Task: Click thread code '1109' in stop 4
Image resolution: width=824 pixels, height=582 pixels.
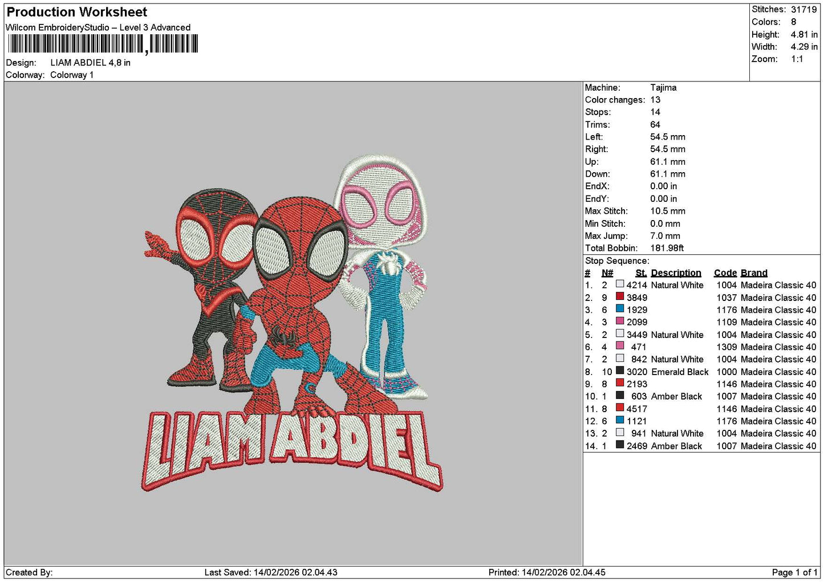Action: (x=726, y=322)
